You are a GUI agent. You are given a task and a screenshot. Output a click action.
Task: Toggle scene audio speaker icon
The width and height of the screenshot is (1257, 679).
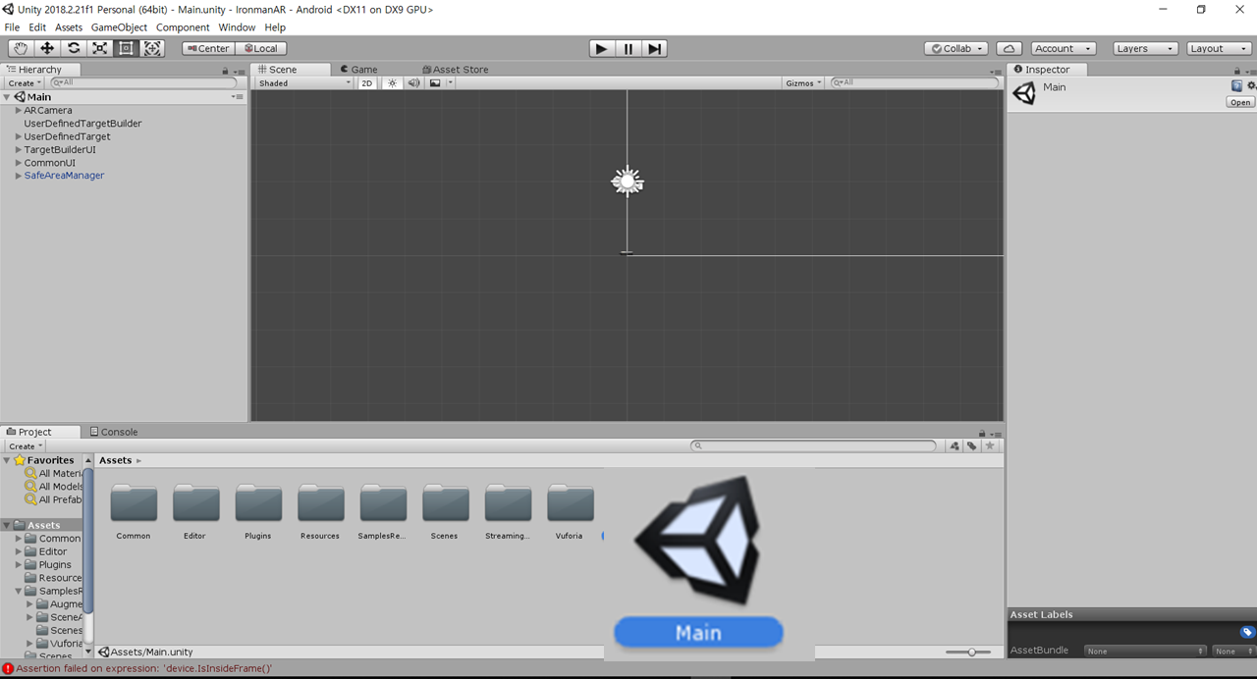pyautogui.click(x=413, y=83)
